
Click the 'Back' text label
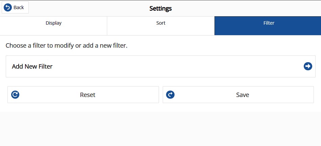(19, 7)
